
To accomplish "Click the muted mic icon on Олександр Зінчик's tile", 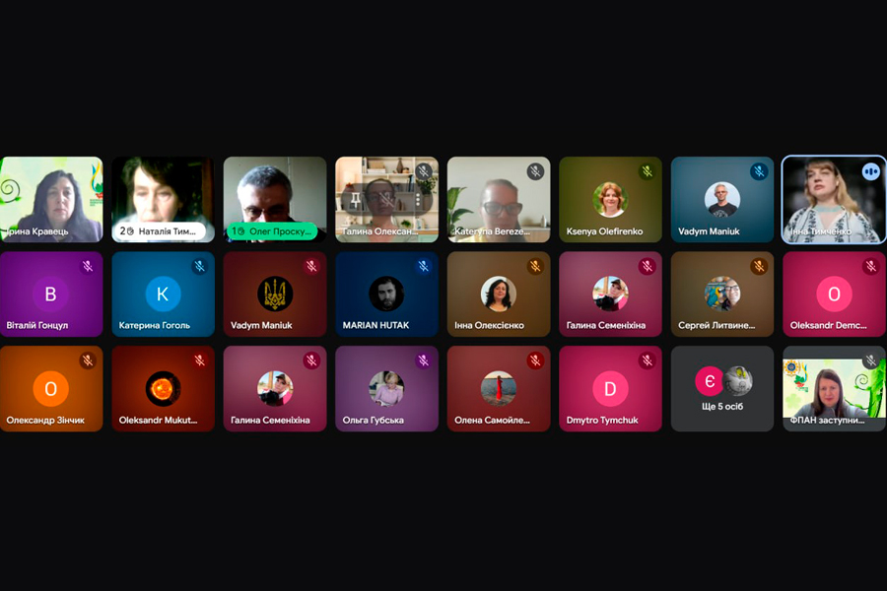I will [x=88, y=361].
